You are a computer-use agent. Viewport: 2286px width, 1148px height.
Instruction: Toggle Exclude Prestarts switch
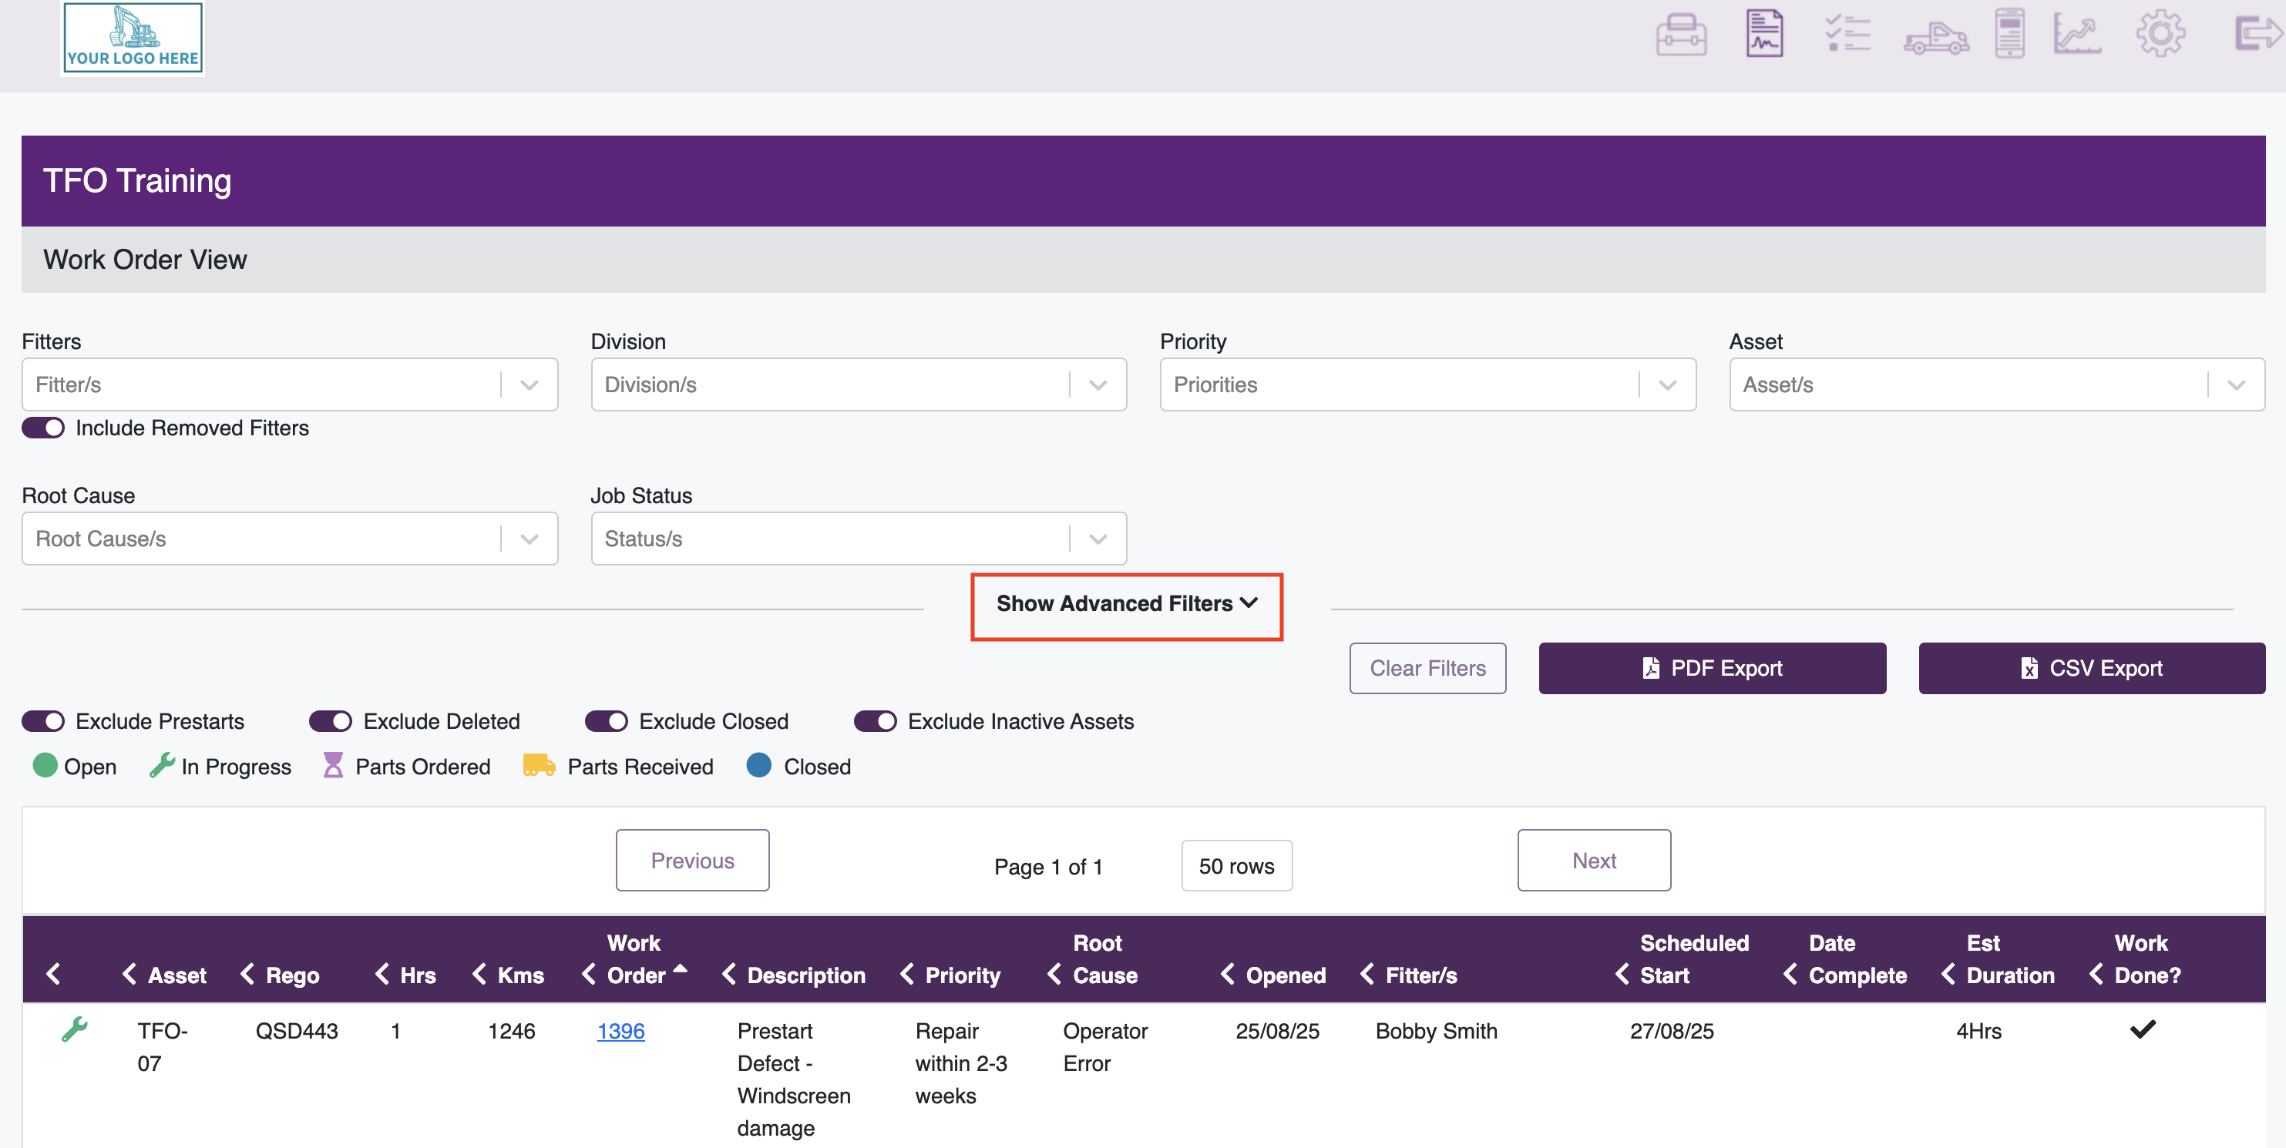click(x=43, y=721)
